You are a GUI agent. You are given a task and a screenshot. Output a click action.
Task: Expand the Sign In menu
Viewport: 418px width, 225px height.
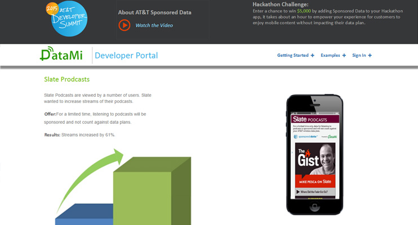click(362, 55)
